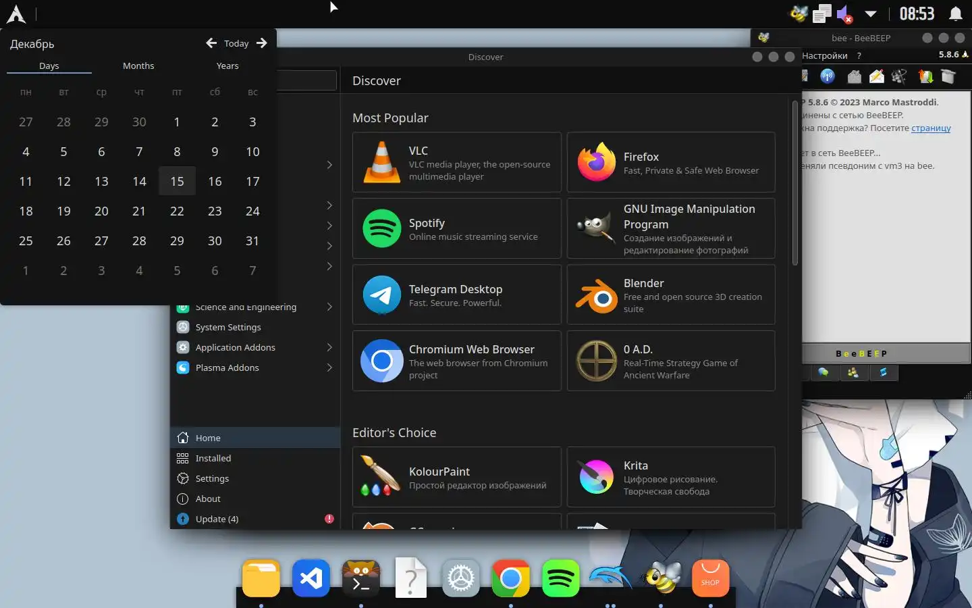Expand the Application Addons category
This screenshot has height=608, width=972.
point(329,347)
